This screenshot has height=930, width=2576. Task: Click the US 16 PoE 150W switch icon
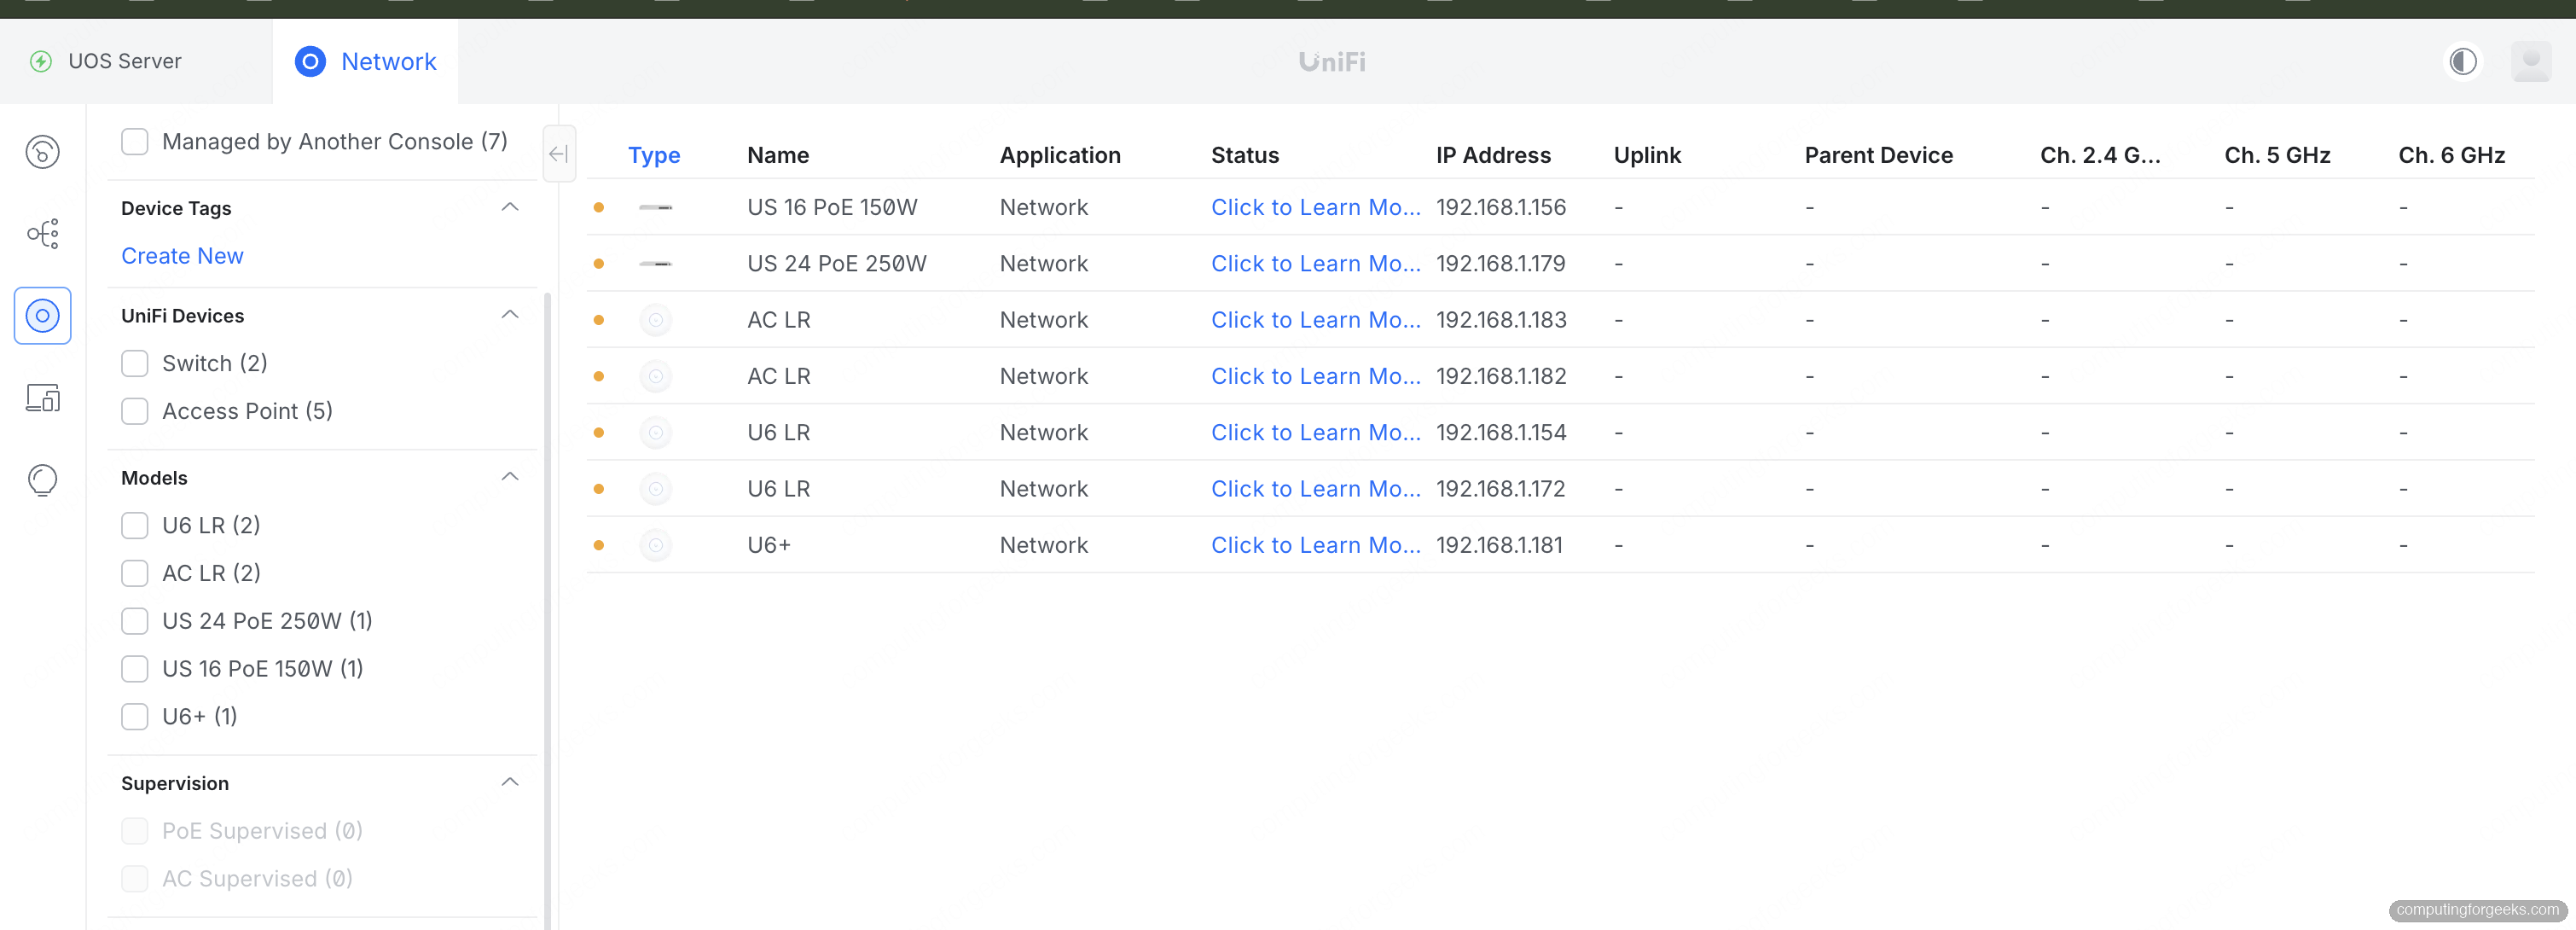click(655, 207)
